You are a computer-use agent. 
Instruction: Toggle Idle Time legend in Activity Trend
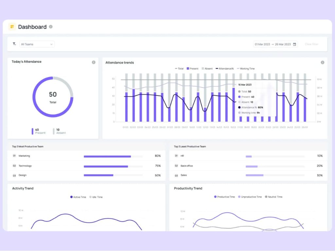(x=96, y=197)
